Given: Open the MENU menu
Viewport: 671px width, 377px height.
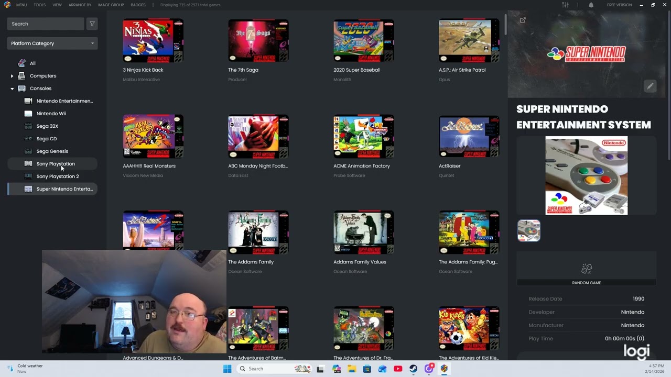Looking at the screenshot, I should pos(21,5).
